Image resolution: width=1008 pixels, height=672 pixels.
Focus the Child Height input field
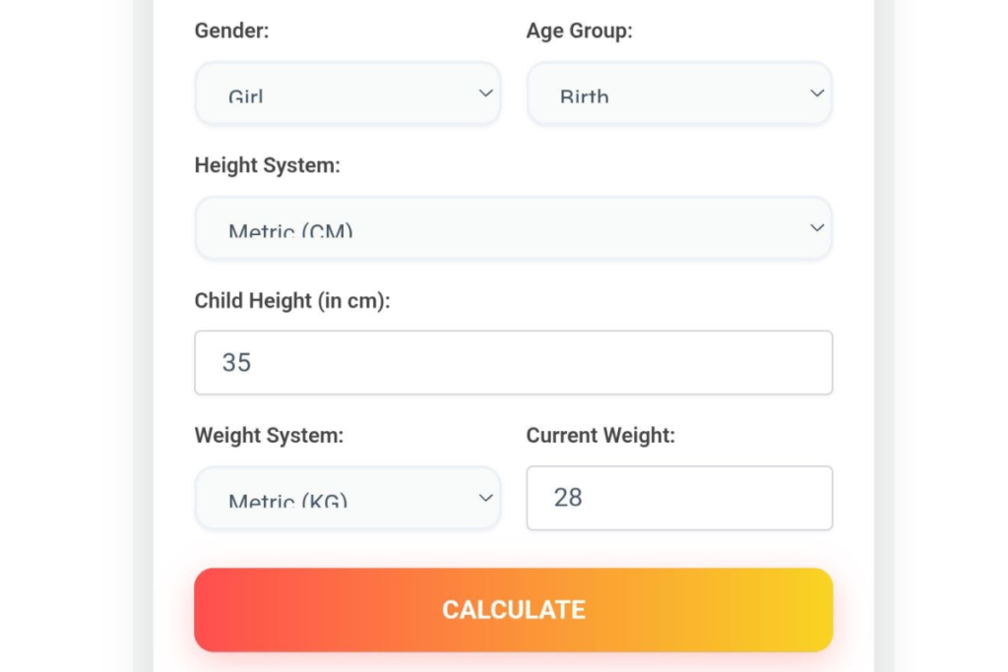(513, 363)
